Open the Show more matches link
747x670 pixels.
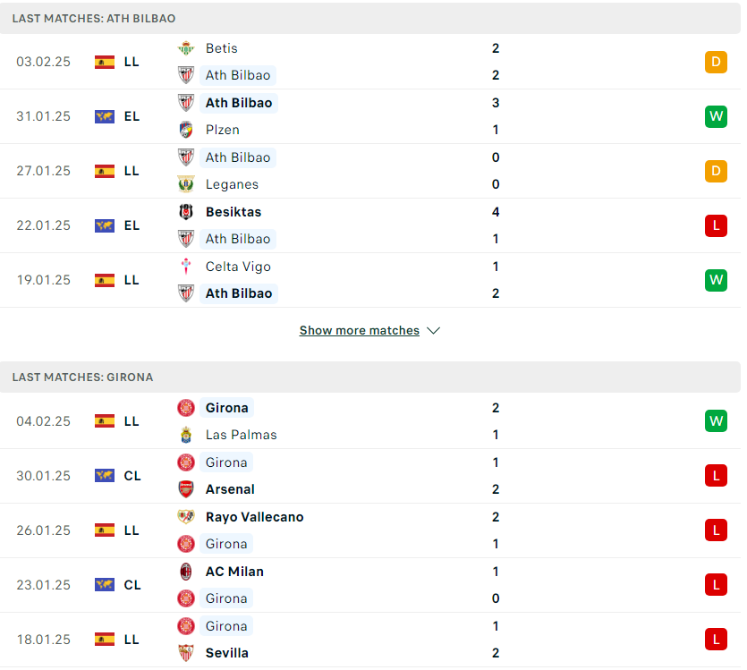[360, 330]
